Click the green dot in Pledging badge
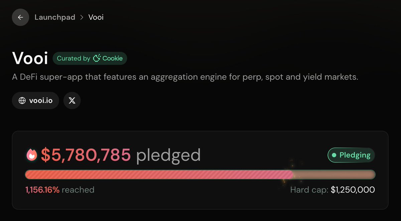This screenshot has width=401, height=221. coord(333,155)
